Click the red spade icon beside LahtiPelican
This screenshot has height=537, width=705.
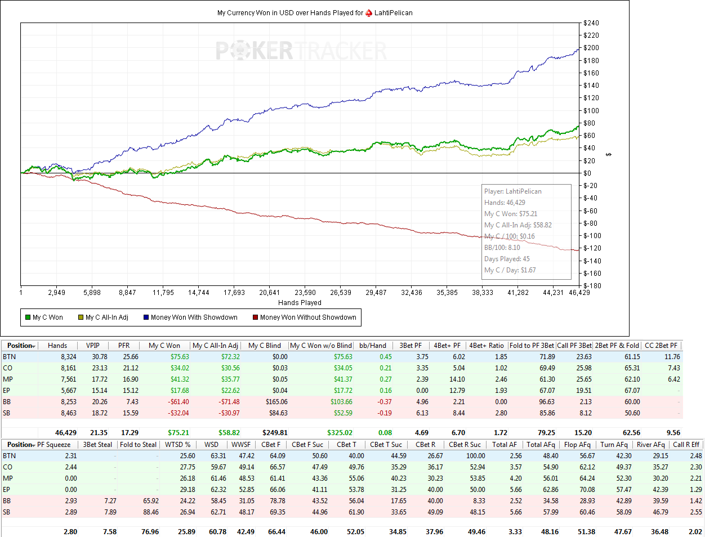tap(369, 13)
